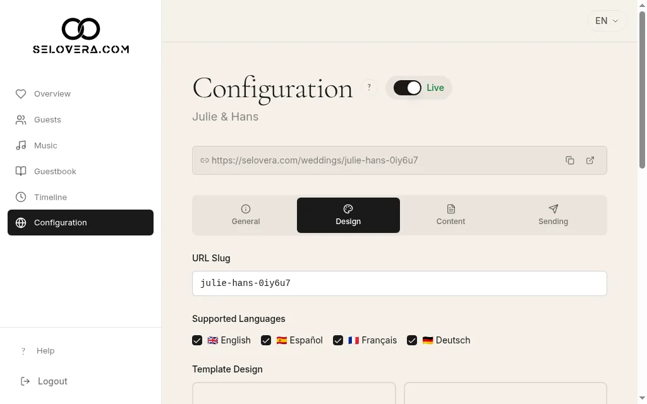The width and height of the screenshot is (647, 404).
Task: Click the logout arrow icon
Action: [25, 381]
